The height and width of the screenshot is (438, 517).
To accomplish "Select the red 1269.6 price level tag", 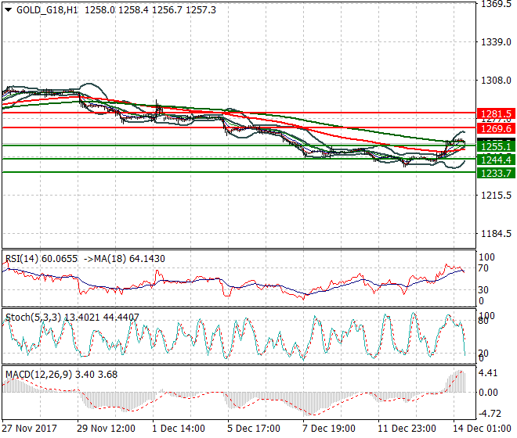I will point(497,128).
